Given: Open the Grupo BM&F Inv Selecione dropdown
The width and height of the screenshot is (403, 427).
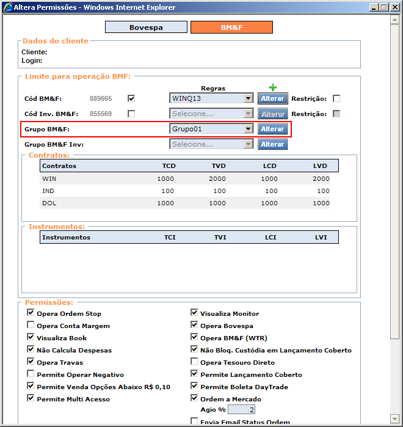Looking at the screenshot, I should (x=211, y=144).
